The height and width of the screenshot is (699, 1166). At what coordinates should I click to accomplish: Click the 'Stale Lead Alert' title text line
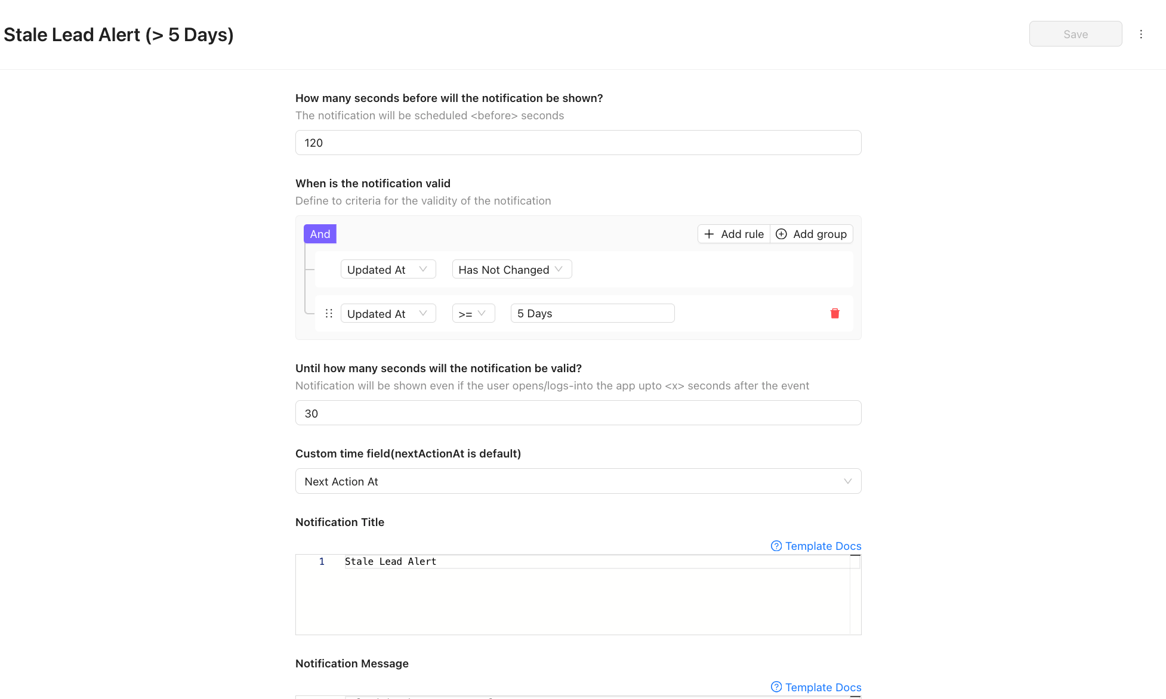pyautogui.click(x=390, y=561)
